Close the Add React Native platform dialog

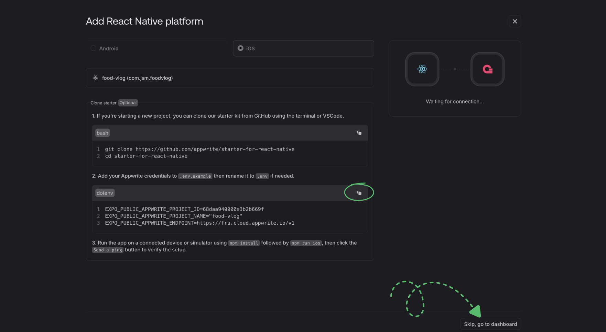click(515, 21)
